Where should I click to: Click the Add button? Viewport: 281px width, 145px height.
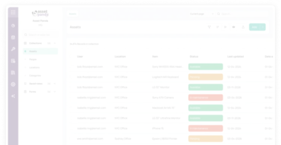tap(255, 27)
